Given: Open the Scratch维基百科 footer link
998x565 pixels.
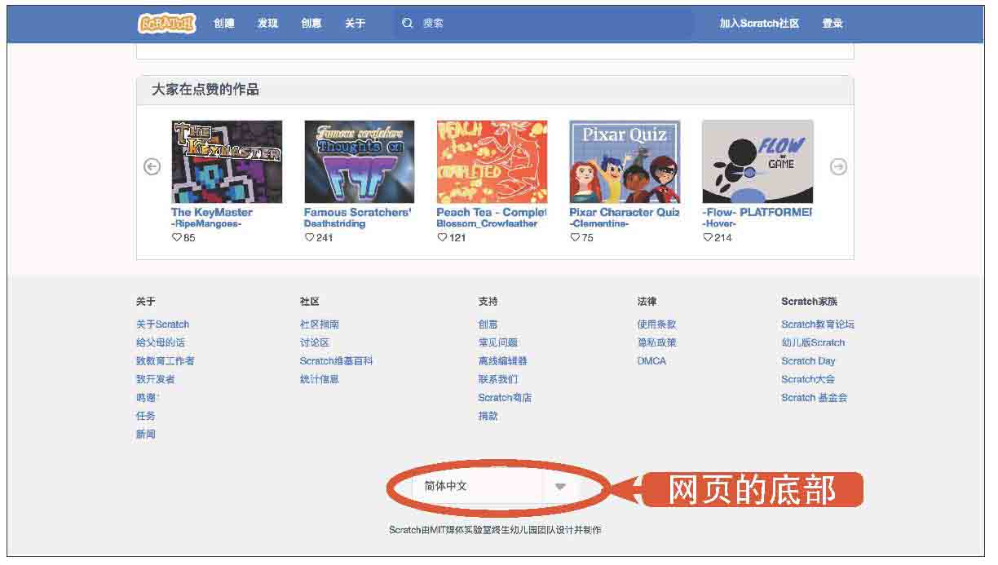Looking at the screenshot, I should click(336, 361).
